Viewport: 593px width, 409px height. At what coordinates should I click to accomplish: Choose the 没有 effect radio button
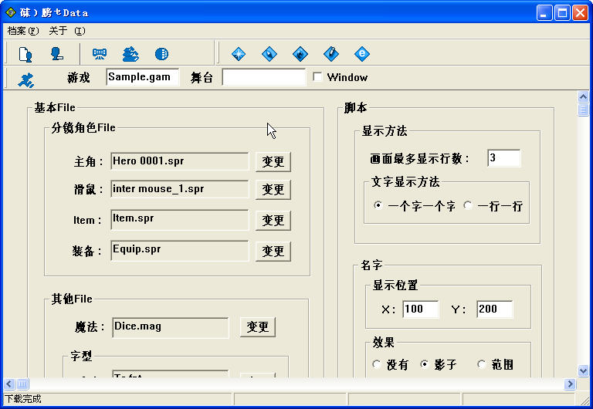[376, 364]
